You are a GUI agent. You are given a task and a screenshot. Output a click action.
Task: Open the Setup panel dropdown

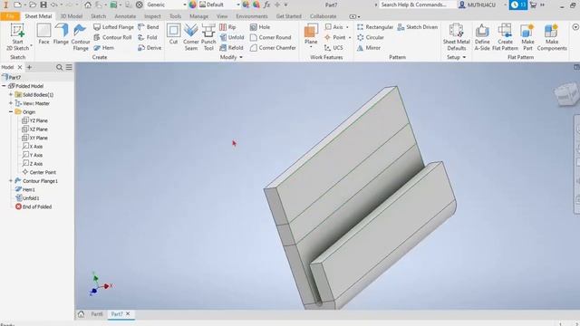(x=457, y=57)
